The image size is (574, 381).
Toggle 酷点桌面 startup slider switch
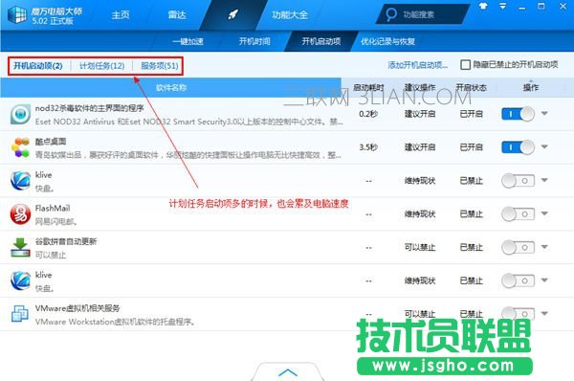tap(518, 147)
